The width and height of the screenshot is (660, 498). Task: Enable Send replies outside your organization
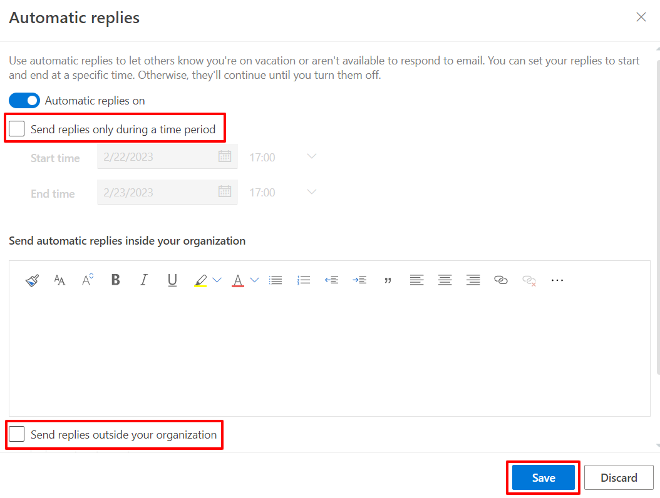coord(17,435)
